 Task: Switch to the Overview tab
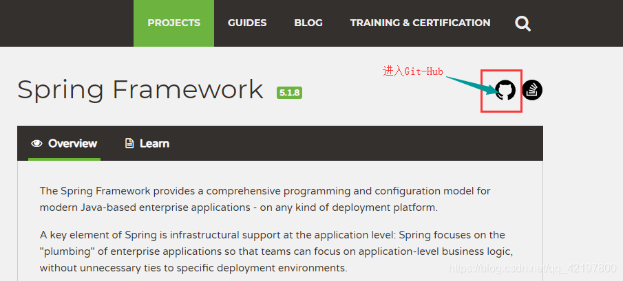(x=65, y=144)
